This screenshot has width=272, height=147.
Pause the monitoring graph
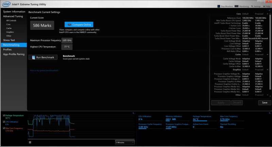click(x=30, y=142)
